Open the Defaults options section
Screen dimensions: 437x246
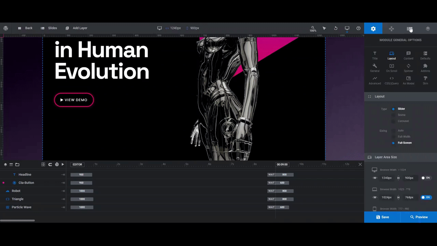425,56
